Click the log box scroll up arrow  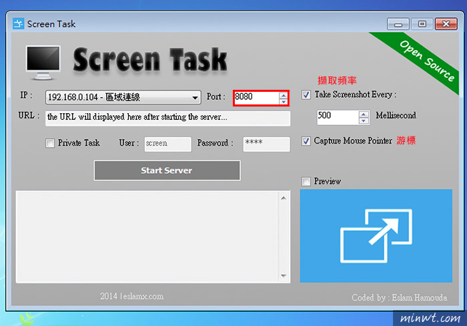tap(284, 198)
